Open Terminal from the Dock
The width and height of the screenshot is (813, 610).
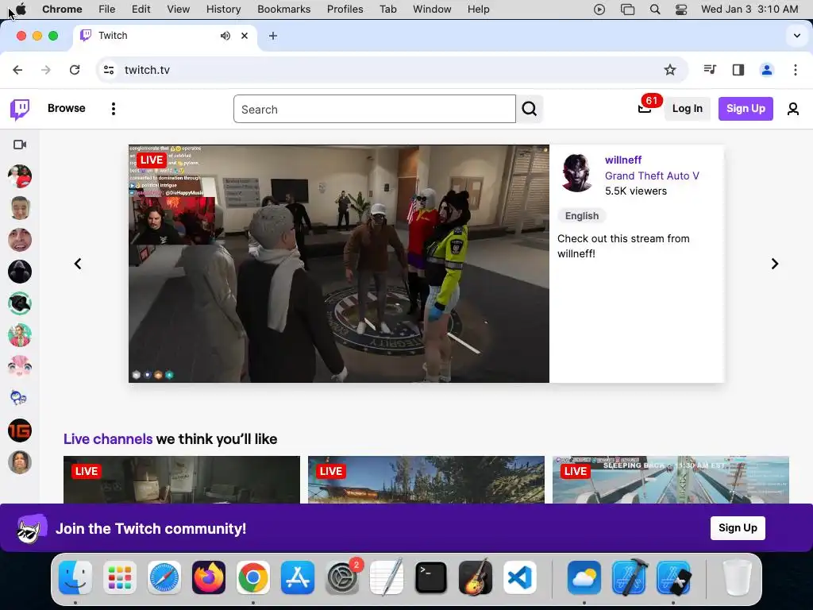[x=431, y=577]
